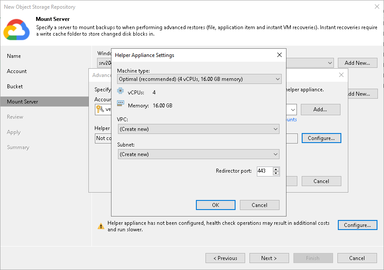Select the Review step in the wizard
Screen dimensions: 384x270
point(15,117)
